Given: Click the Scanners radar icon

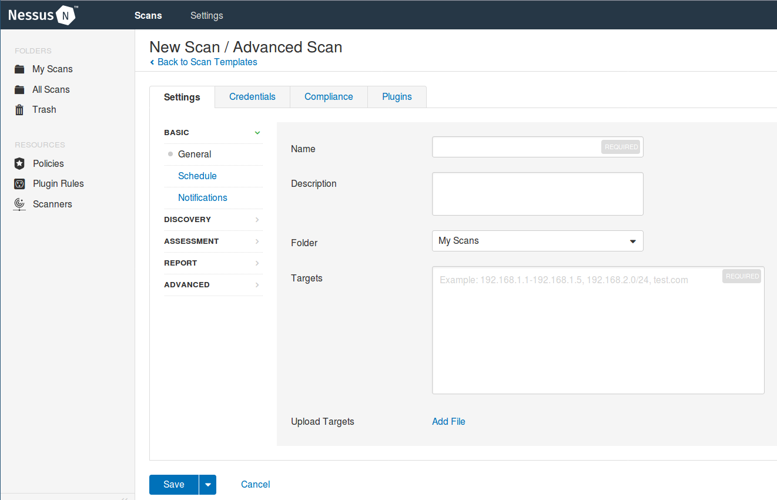Looking at the screenshot, I should (x=19, y=204).
